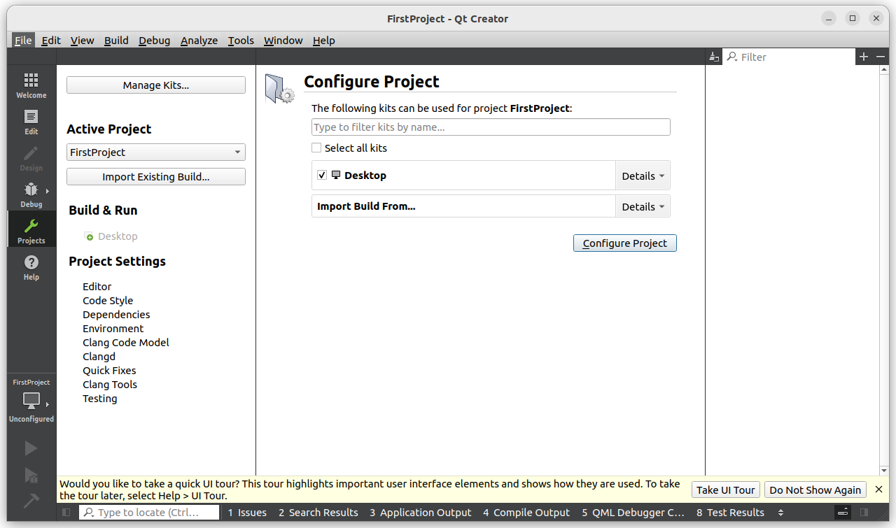896x528 pixels.
Task: Select Code Style in Project Settings
Action: point(108,301)
